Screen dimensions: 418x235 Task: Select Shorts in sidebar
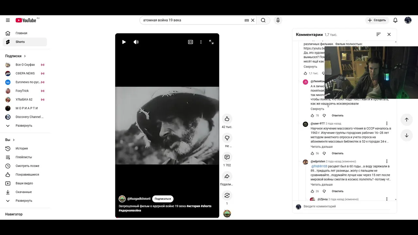tap(25, 42)
